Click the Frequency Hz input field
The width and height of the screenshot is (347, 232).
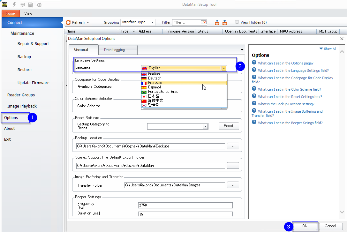click(x=185, y=205)
